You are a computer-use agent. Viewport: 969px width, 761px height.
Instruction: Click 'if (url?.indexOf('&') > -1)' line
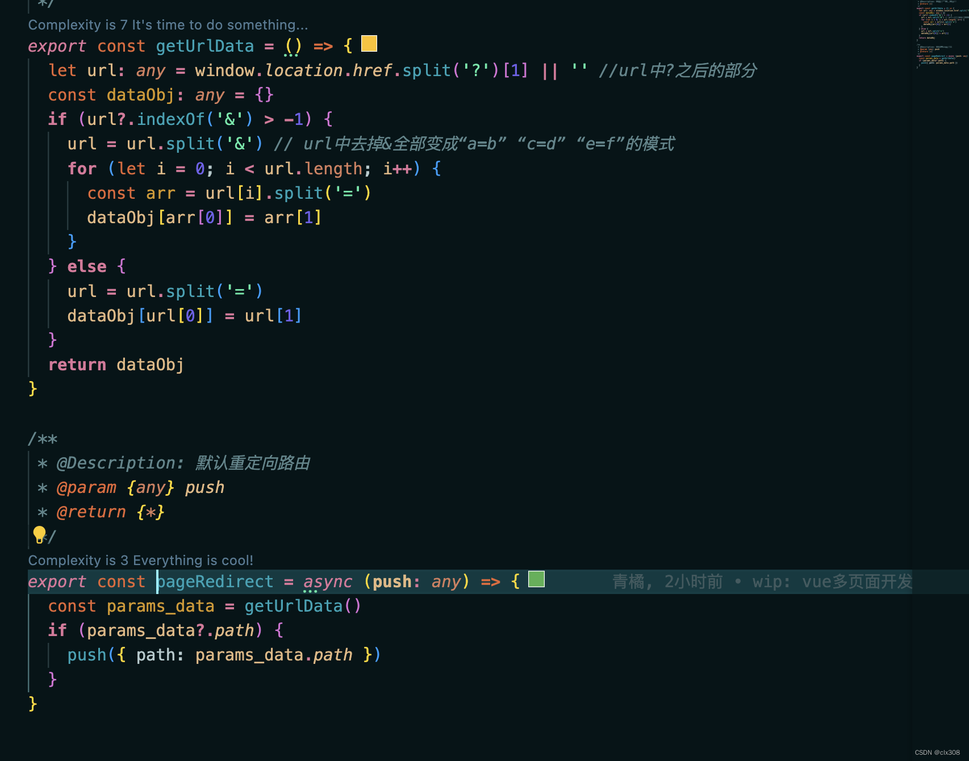tap(191, 119)
